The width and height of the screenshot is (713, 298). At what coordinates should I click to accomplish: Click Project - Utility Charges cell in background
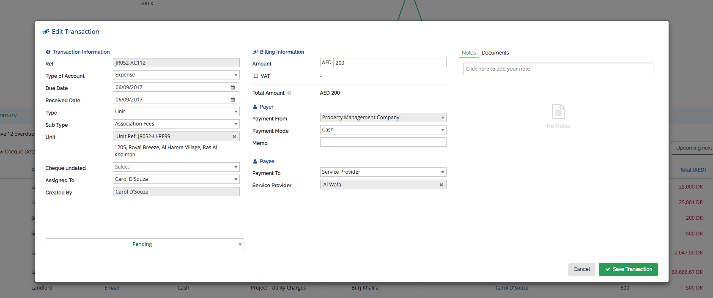(278, 288)
